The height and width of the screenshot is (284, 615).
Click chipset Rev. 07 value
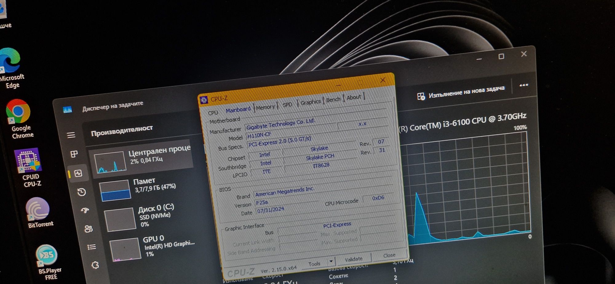coord(381,141)
